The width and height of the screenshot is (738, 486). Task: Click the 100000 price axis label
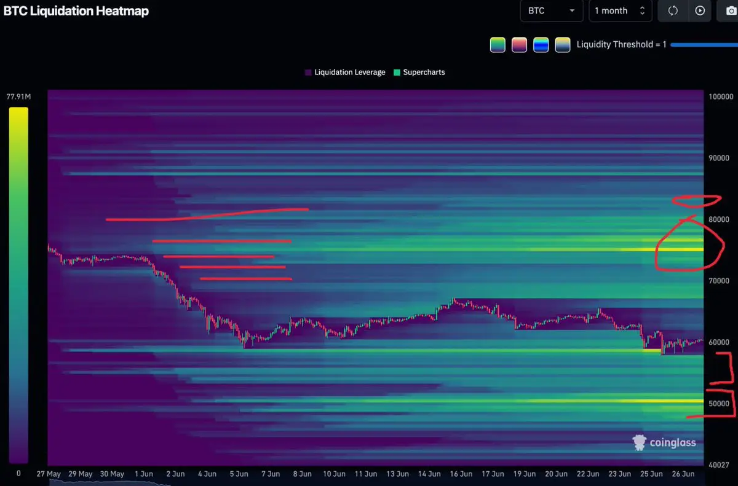pos(721,96)
